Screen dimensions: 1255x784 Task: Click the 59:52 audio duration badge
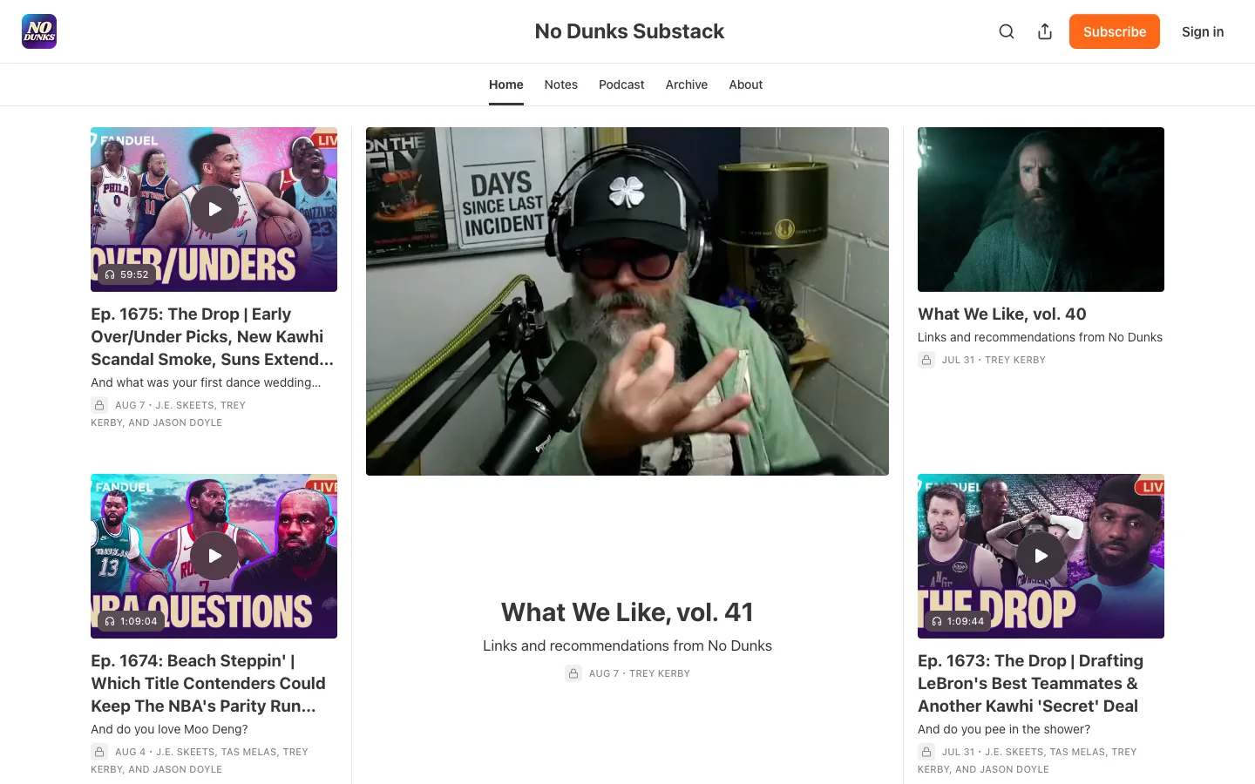(x=125, y=274)
